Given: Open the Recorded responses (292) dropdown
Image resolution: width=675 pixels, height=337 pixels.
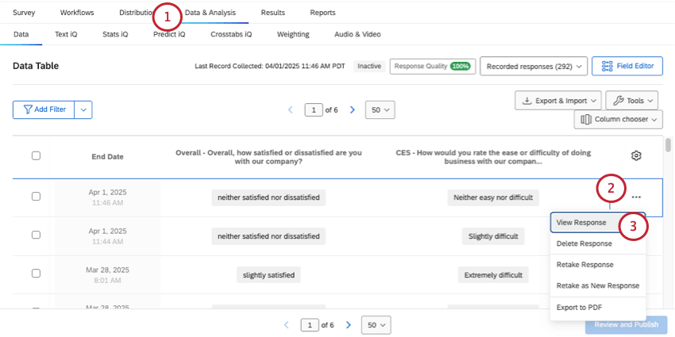Looking at the screenshot, I should click(534, 66).
